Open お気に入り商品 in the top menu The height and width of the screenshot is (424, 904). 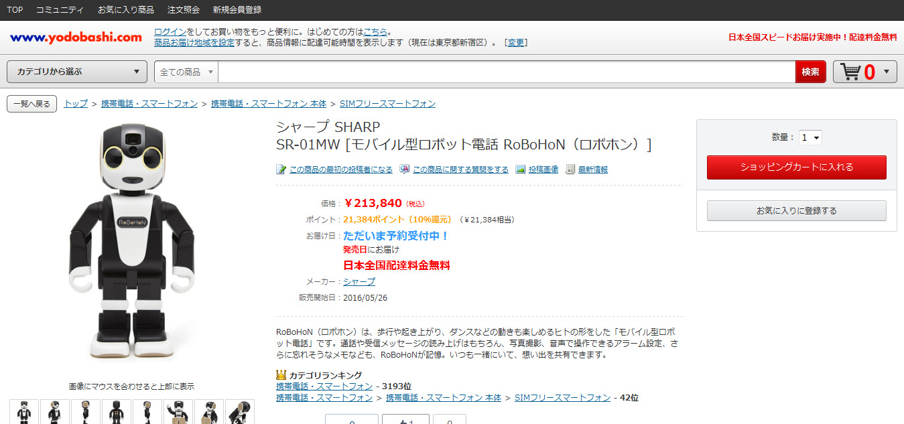(125, 10)
